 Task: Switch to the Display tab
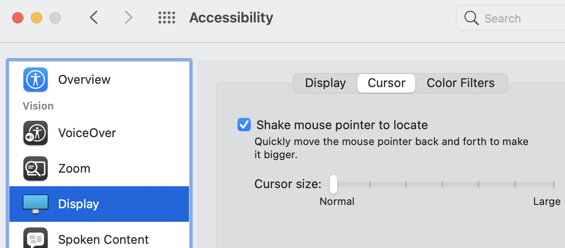(325, 83)
